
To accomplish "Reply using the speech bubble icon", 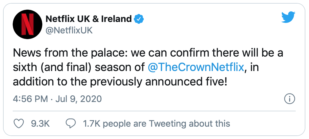I will click(71, 124).
